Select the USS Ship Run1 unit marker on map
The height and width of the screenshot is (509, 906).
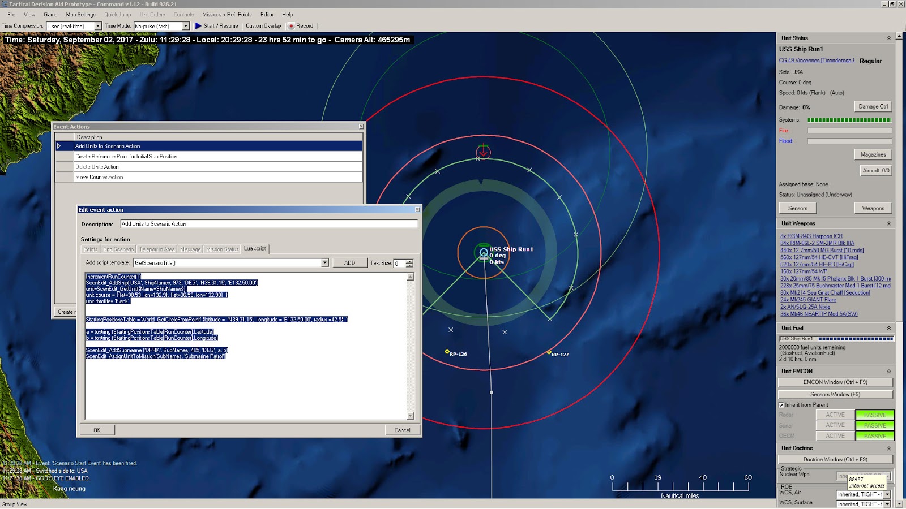484,253
